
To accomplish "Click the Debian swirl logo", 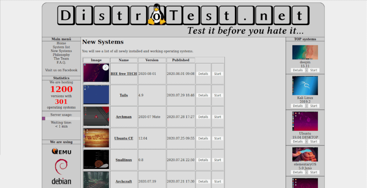I will 61,167.
